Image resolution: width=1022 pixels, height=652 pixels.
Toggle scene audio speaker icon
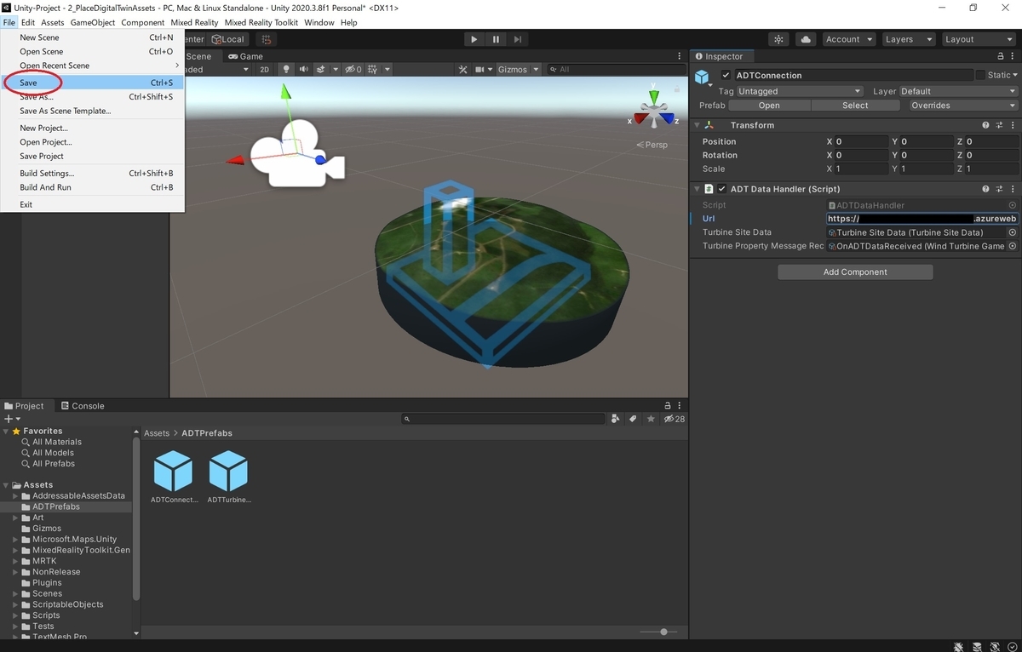pyautogui.click(x=304, y=69)
